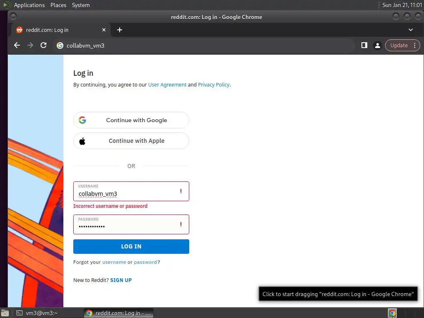This screenshot has width=424, height=318.
Task: Click the 'Log in' page heading
Action: [83, 73]
